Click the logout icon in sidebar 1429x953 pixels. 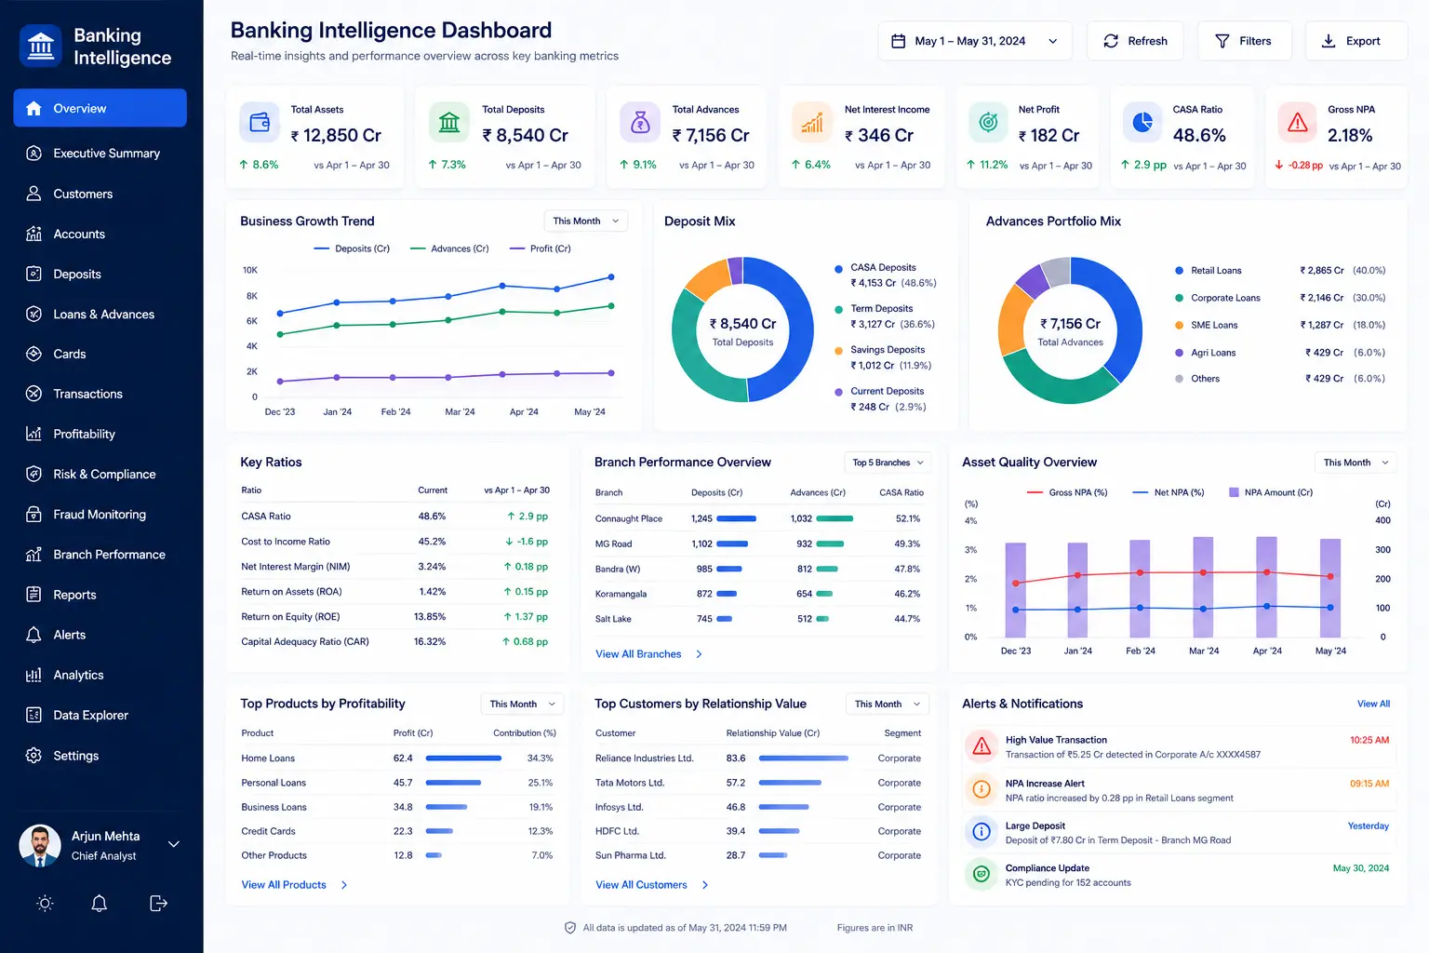[x=158, y=903]
